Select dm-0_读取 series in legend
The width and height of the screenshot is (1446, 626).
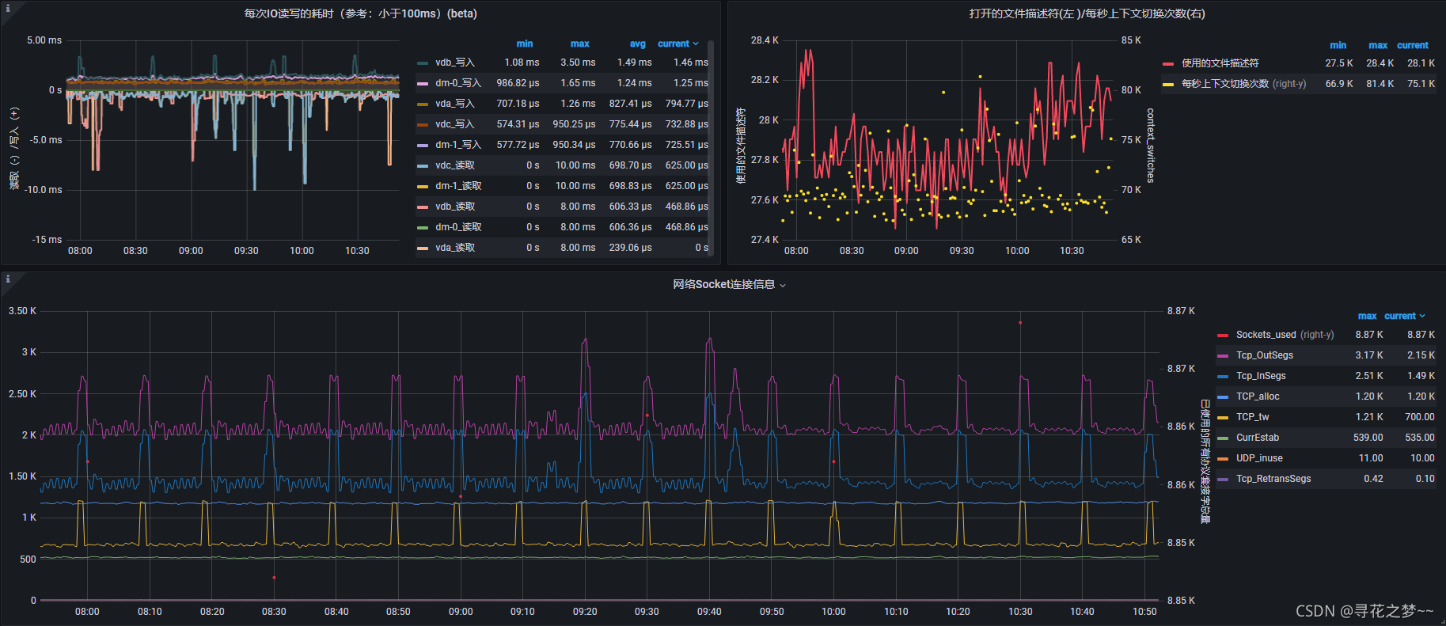pyautogui.click(x=458, y=227)
